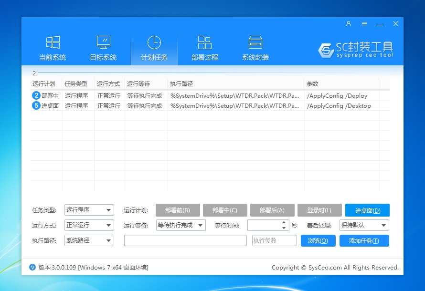Select the 系统封装 box icon
The height and width of the screenshot is (291, 425).
click(x=255, y=42)
